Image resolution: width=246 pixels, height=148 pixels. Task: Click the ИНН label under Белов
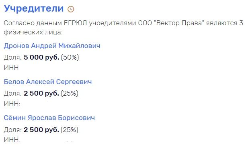coord(12,104)
